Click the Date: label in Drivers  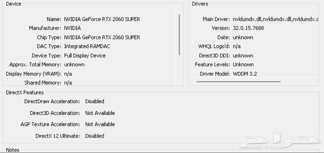pos(224,37)
